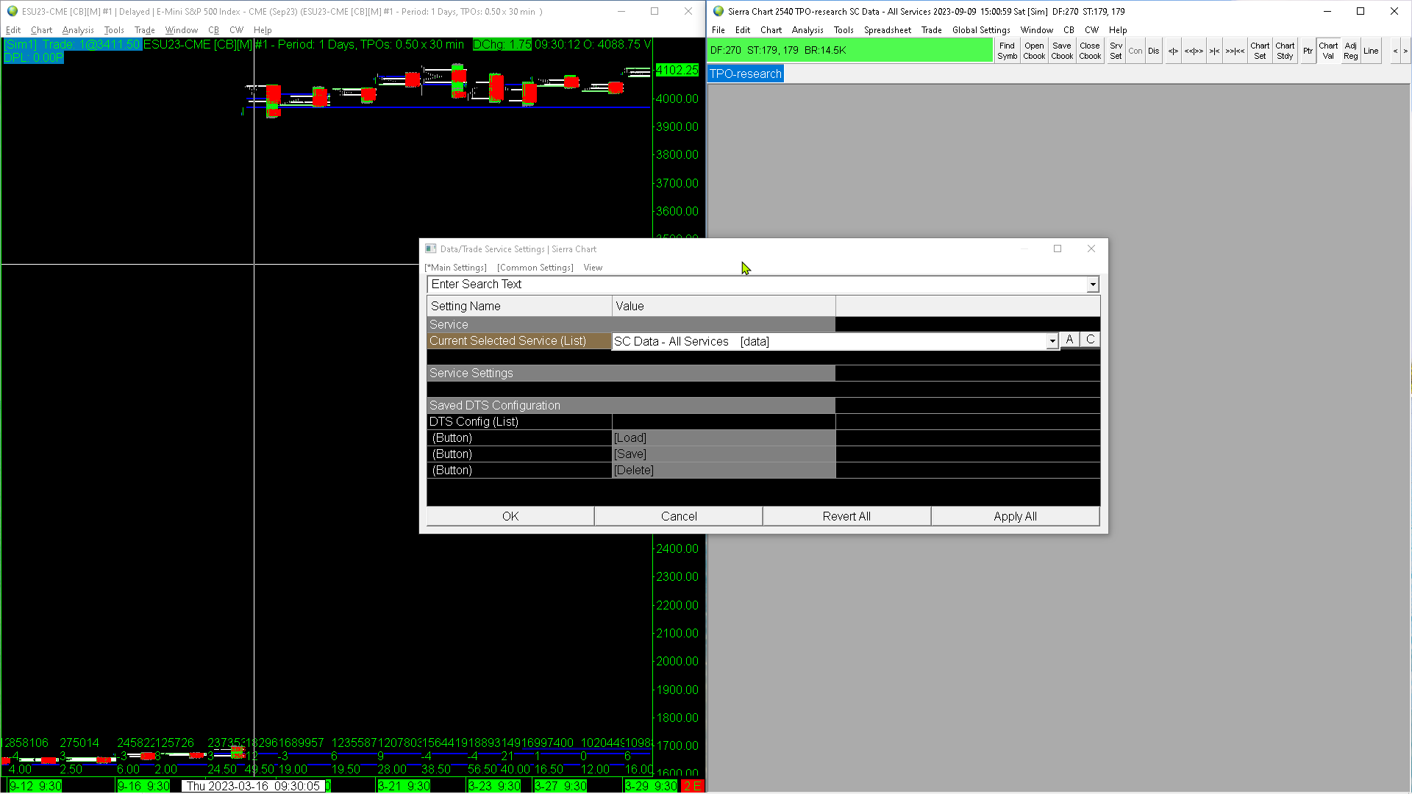
Task: Open chartbook with the Open Cbook button
Action: click(1034, 51)
